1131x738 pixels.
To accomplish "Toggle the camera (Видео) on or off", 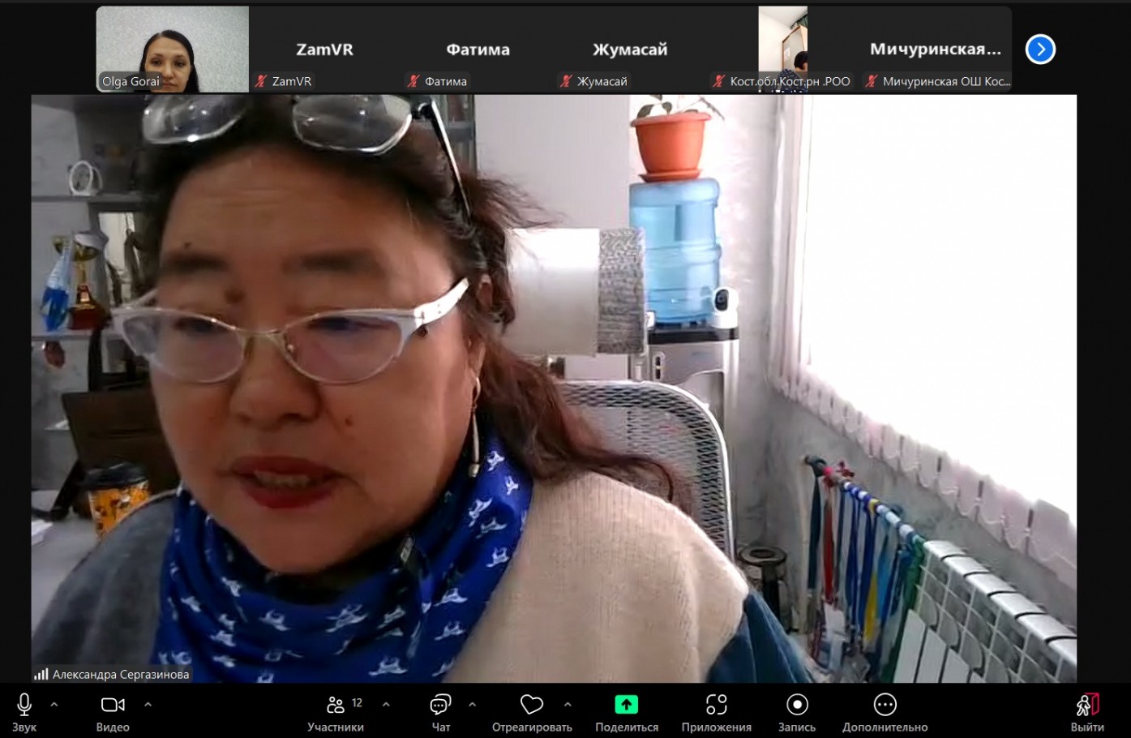I will pyautogui.click(x=113, y=706).
